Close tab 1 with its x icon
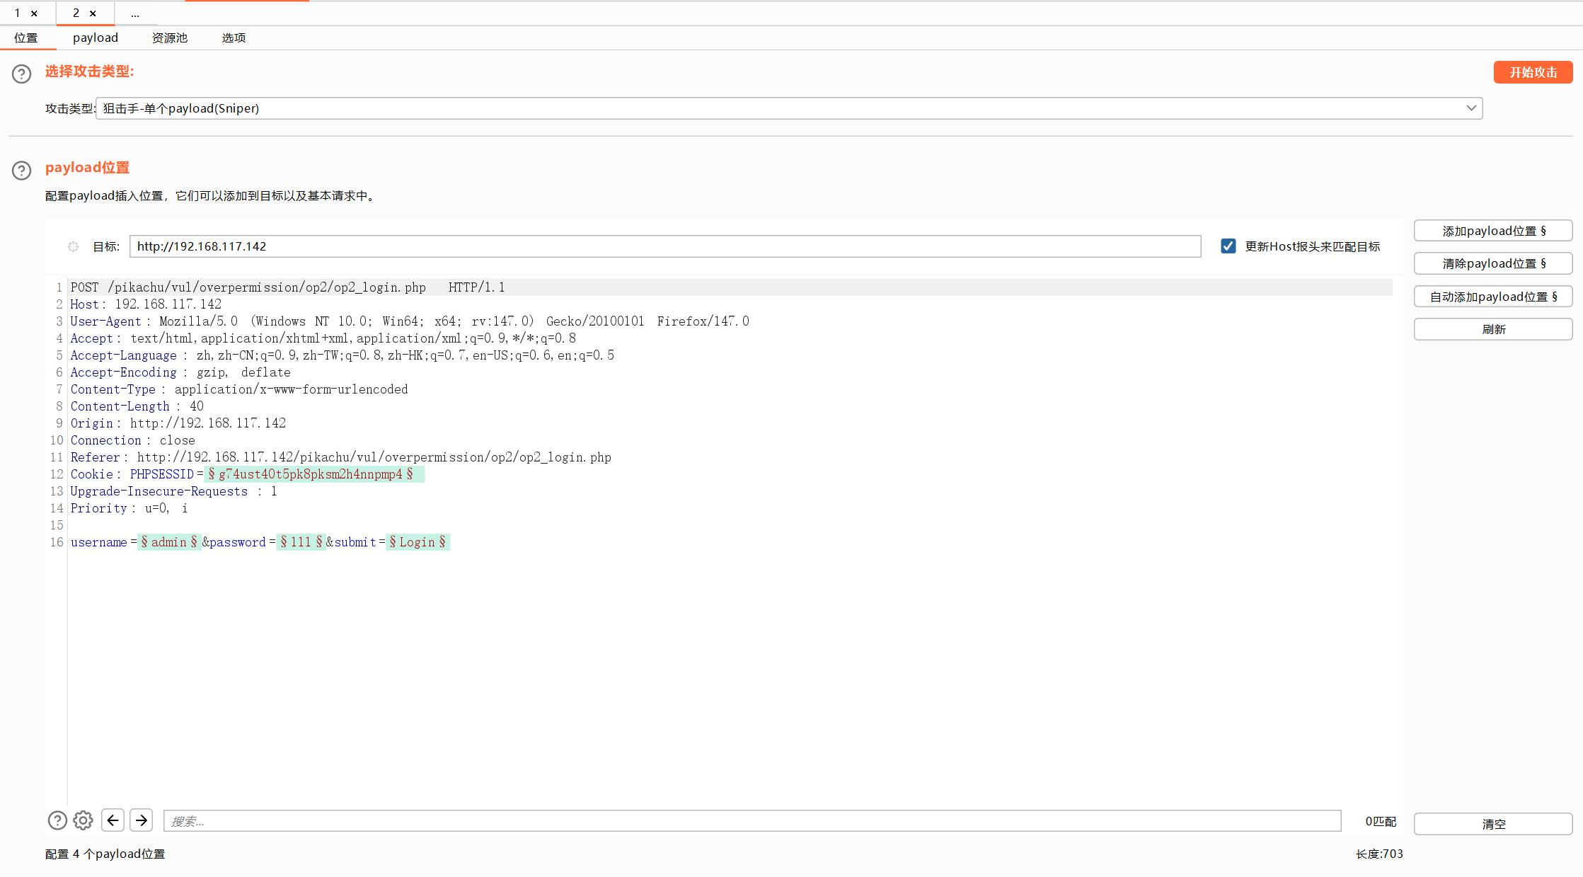Viewport: 1583px width, 877px height. 34,13
